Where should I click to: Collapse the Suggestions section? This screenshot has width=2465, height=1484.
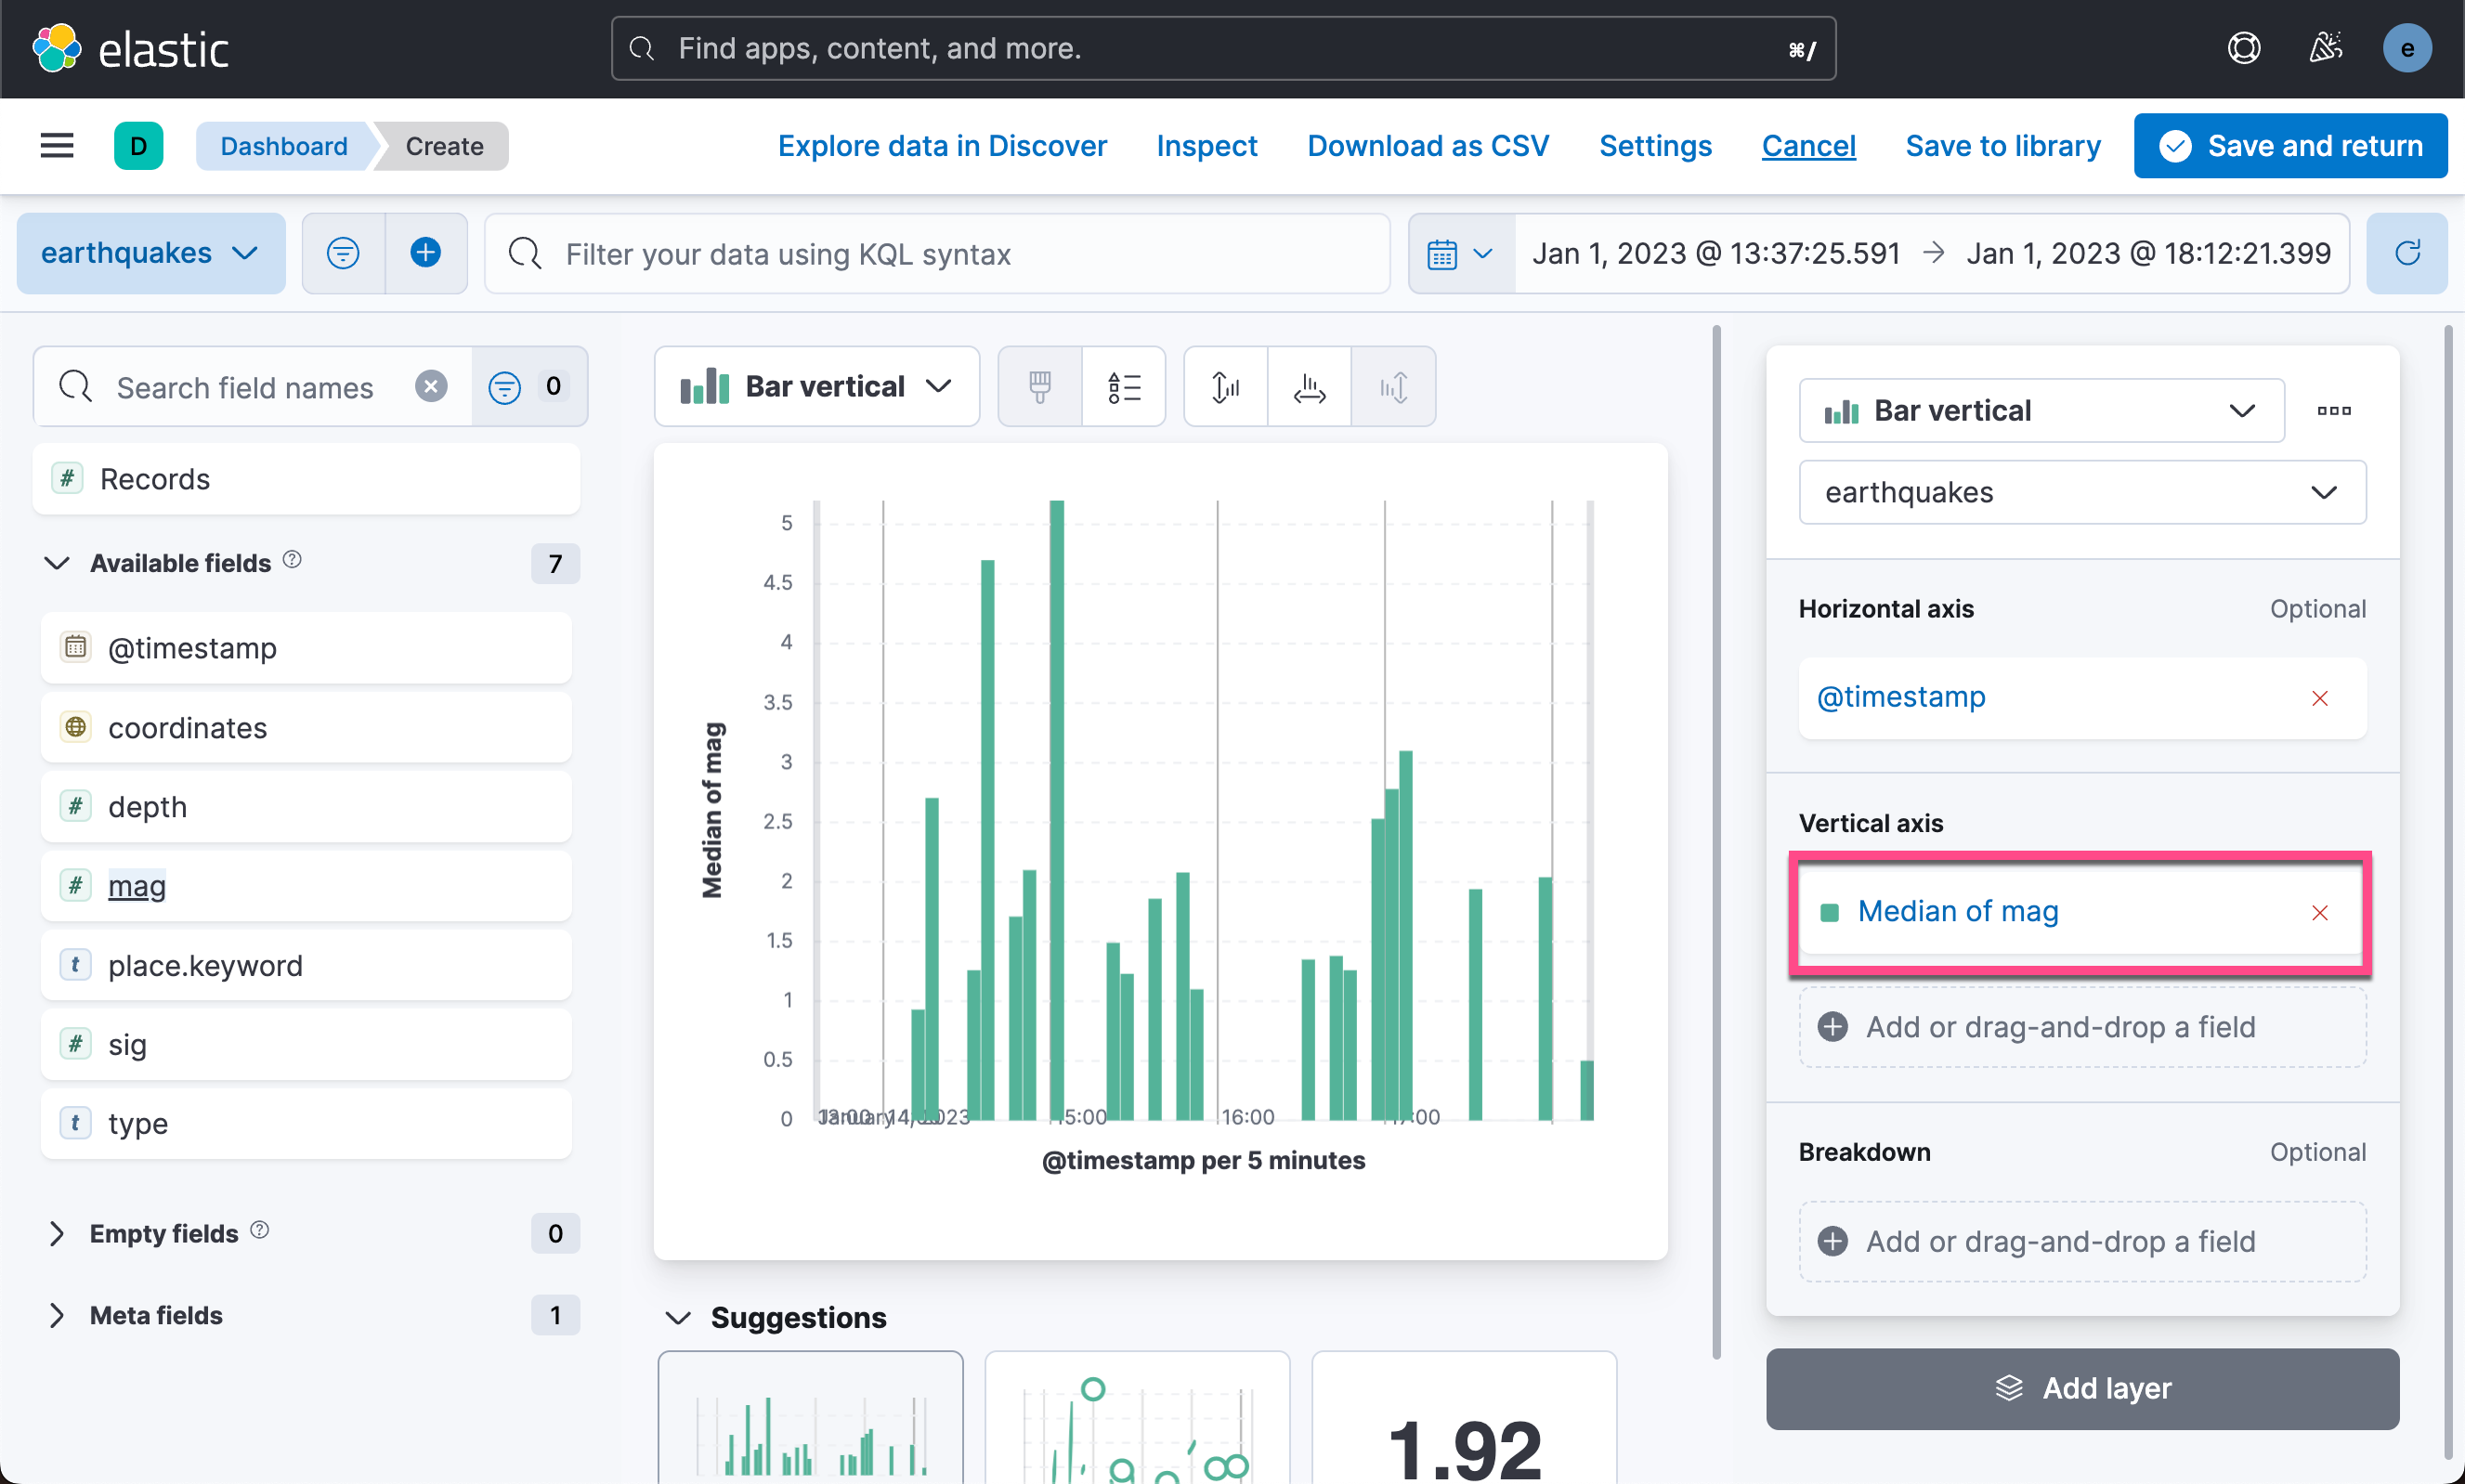(x=678, y=1318)
